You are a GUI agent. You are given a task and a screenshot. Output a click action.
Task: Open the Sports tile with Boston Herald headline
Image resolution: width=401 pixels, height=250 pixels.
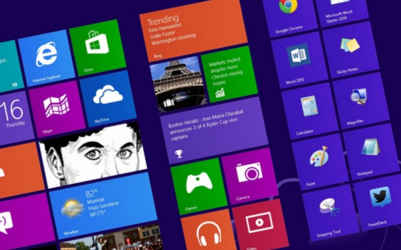(214, 131)
